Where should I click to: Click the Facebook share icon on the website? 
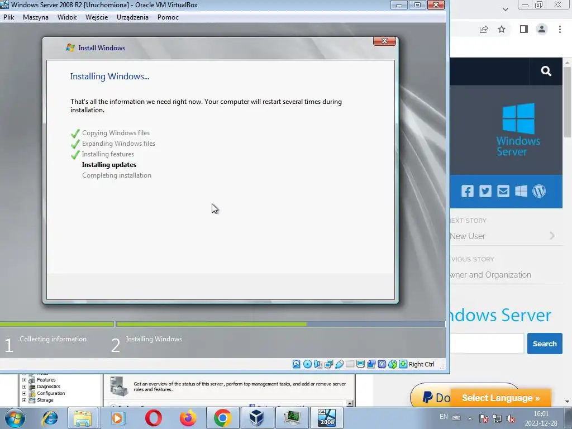point(468,191)
